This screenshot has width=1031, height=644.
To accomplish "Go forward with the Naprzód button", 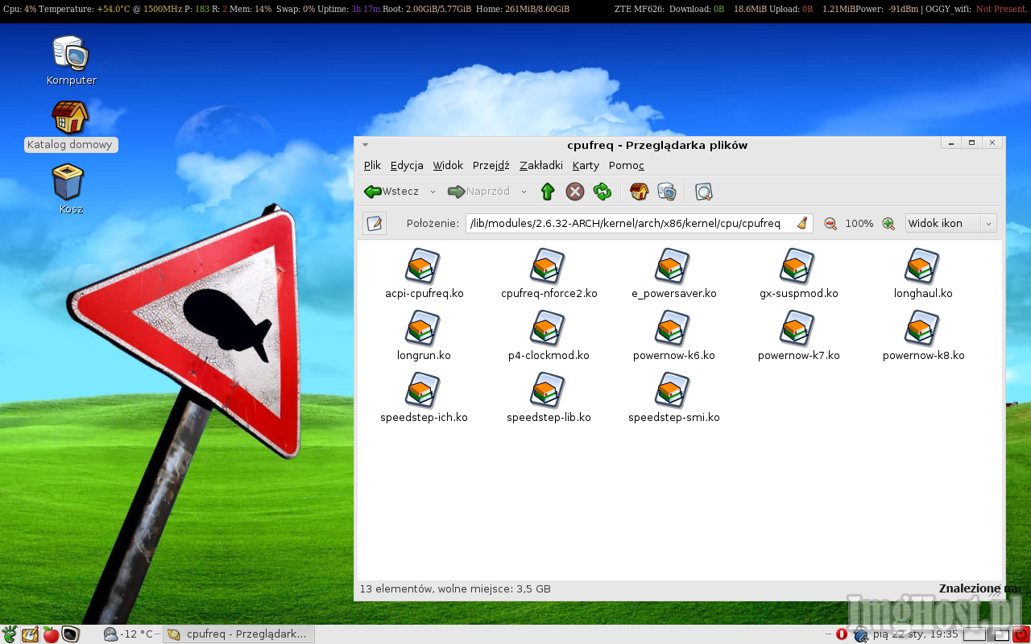I will click(479, 192).
